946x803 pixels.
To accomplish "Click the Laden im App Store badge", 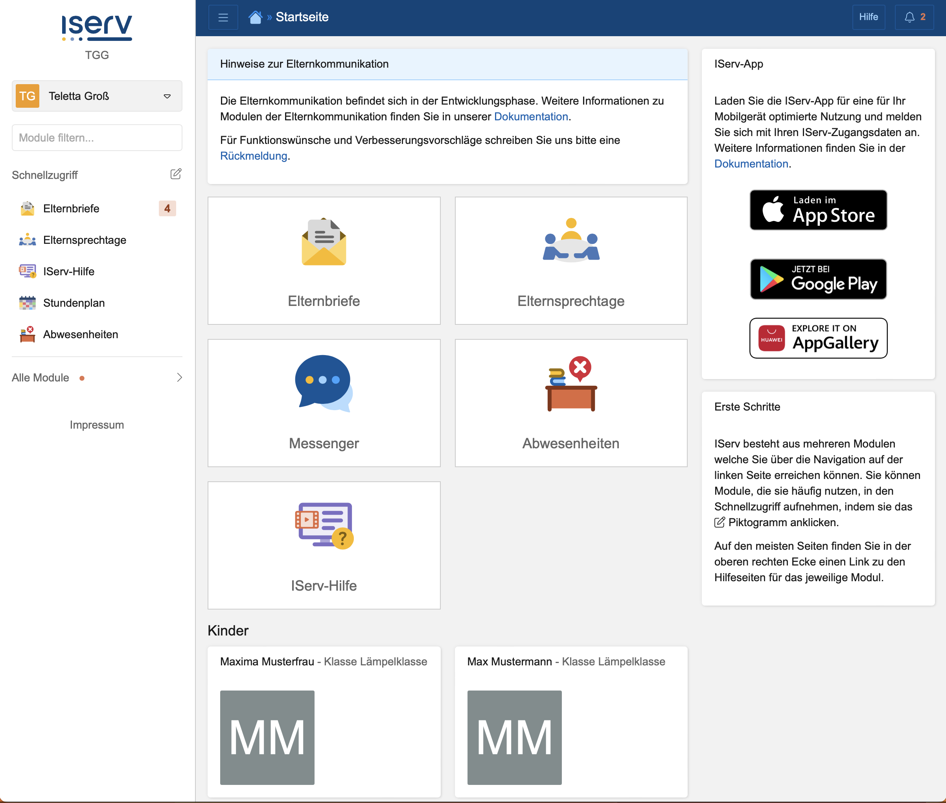I will pyautogui.click(x=818, y=210).
